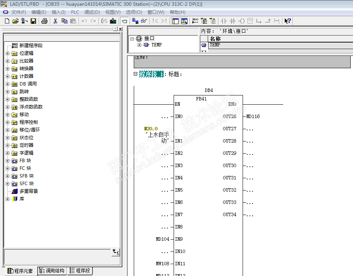Open the PLC menu
Screen dimensions: 353x276
[x=75, y=12]
